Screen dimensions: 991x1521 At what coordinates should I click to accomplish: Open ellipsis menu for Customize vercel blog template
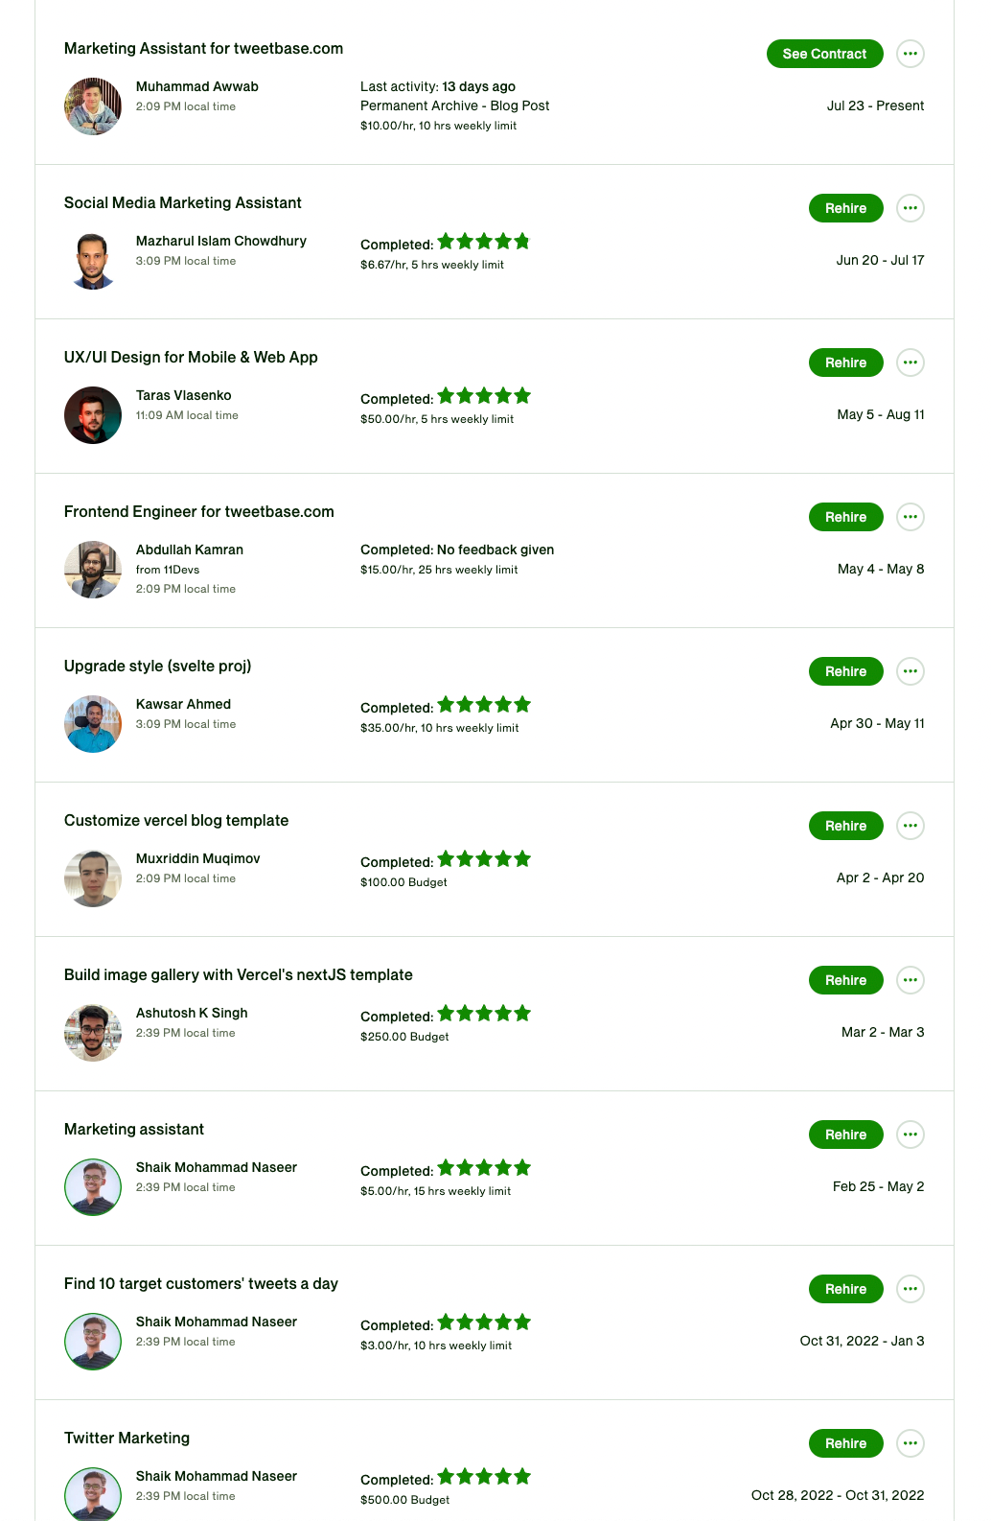(x=910, y=826)
